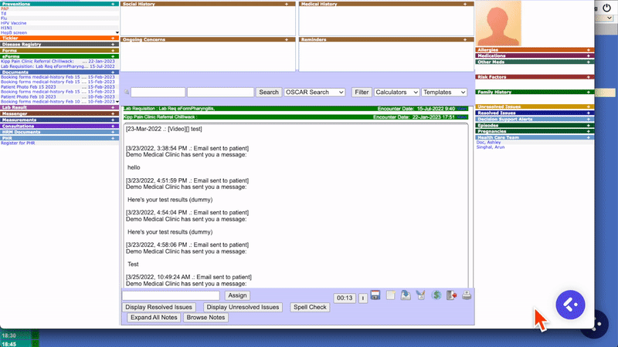Click the blank note page icon

pos(390,295)
